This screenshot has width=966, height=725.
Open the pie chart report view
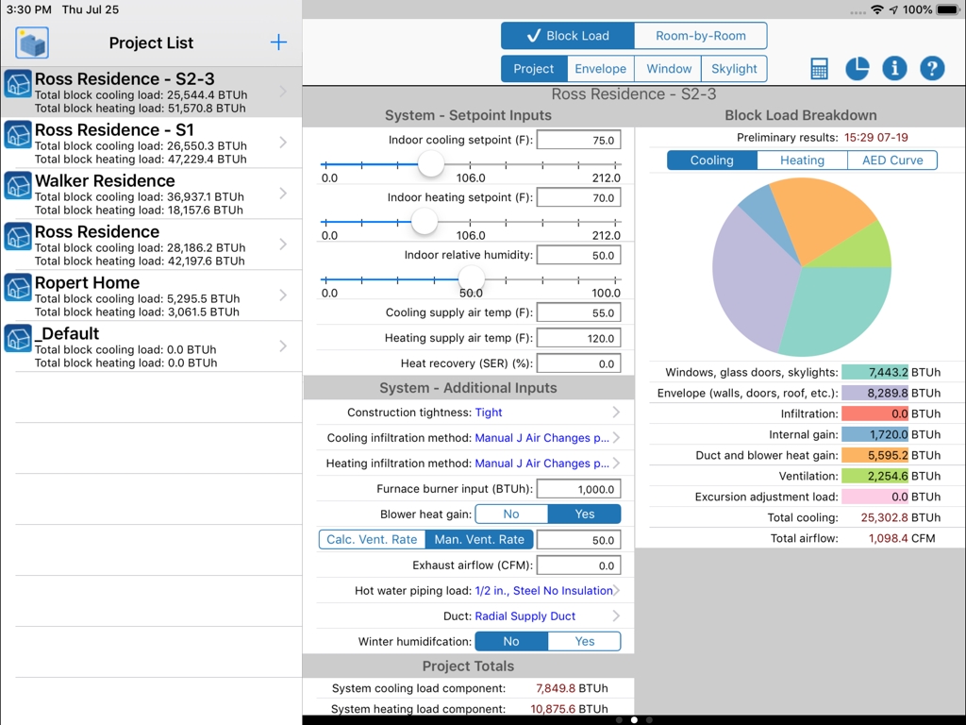click(856, 68)
